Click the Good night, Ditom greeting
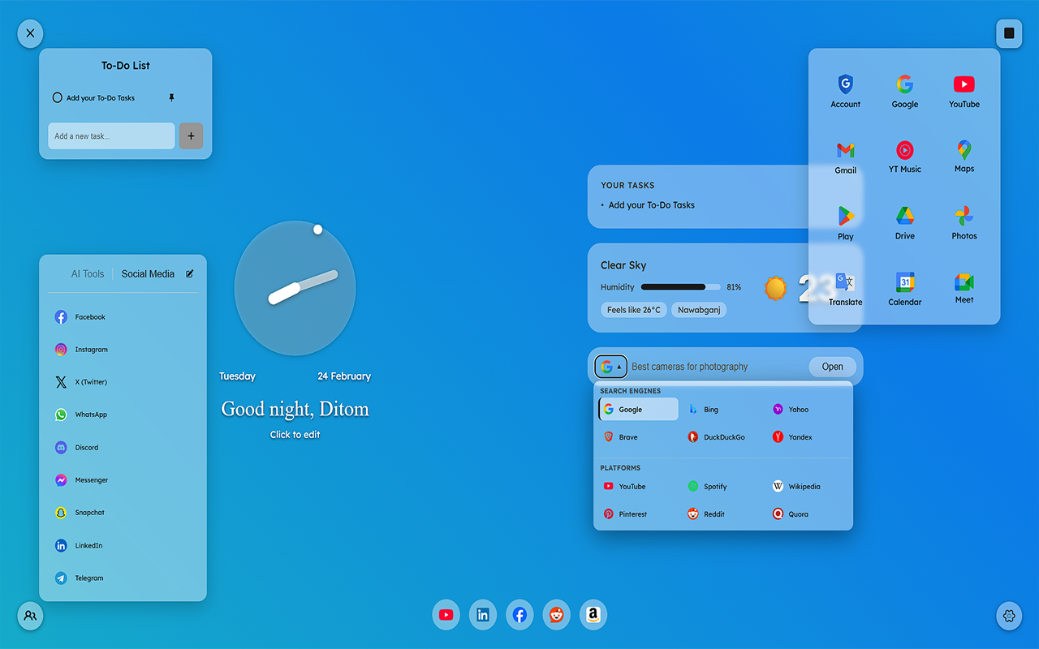 [x=295, y=409]
